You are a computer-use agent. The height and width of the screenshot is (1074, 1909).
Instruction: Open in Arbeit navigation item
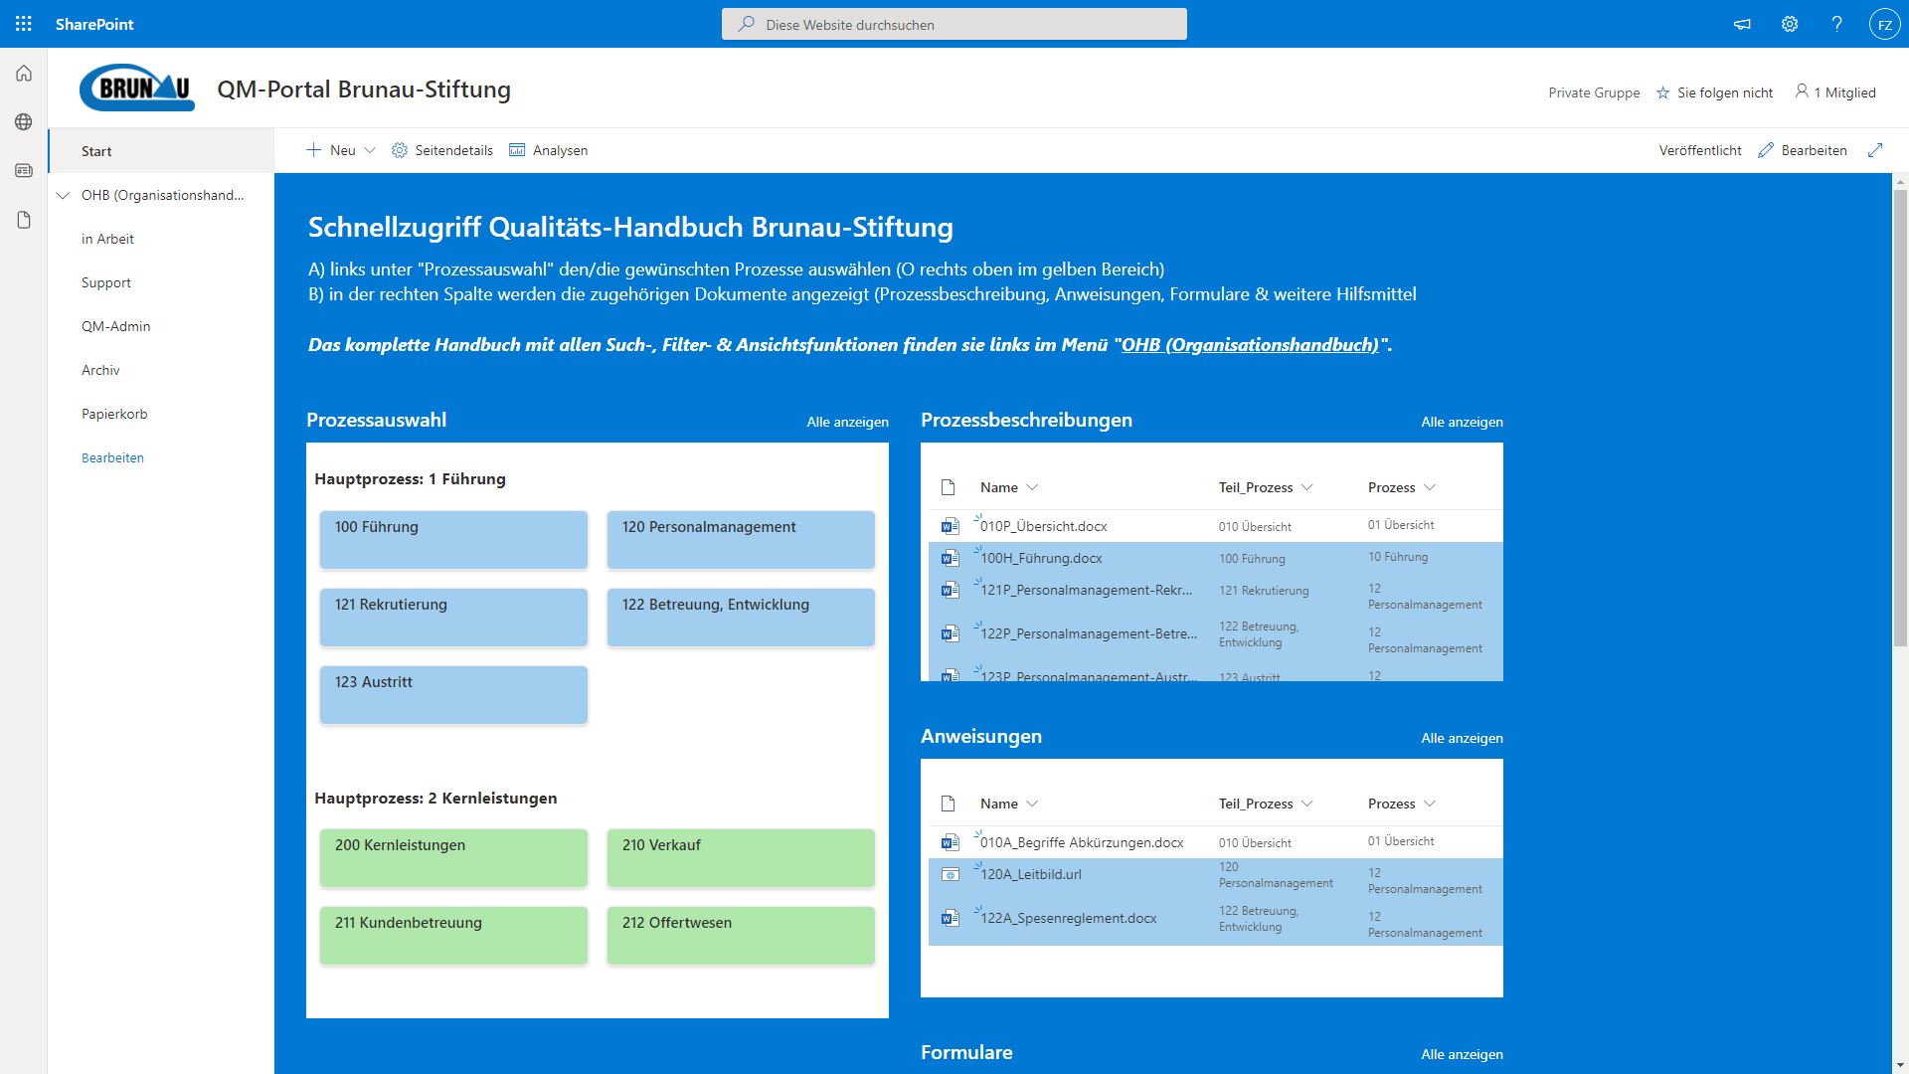pos(107,239)
